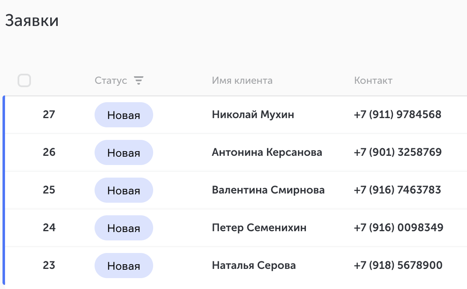Screen dimensions: 467x289
Task: Click phone number +7 (911) 9784568
Action: pyautogui.click(x=398, y=114)
